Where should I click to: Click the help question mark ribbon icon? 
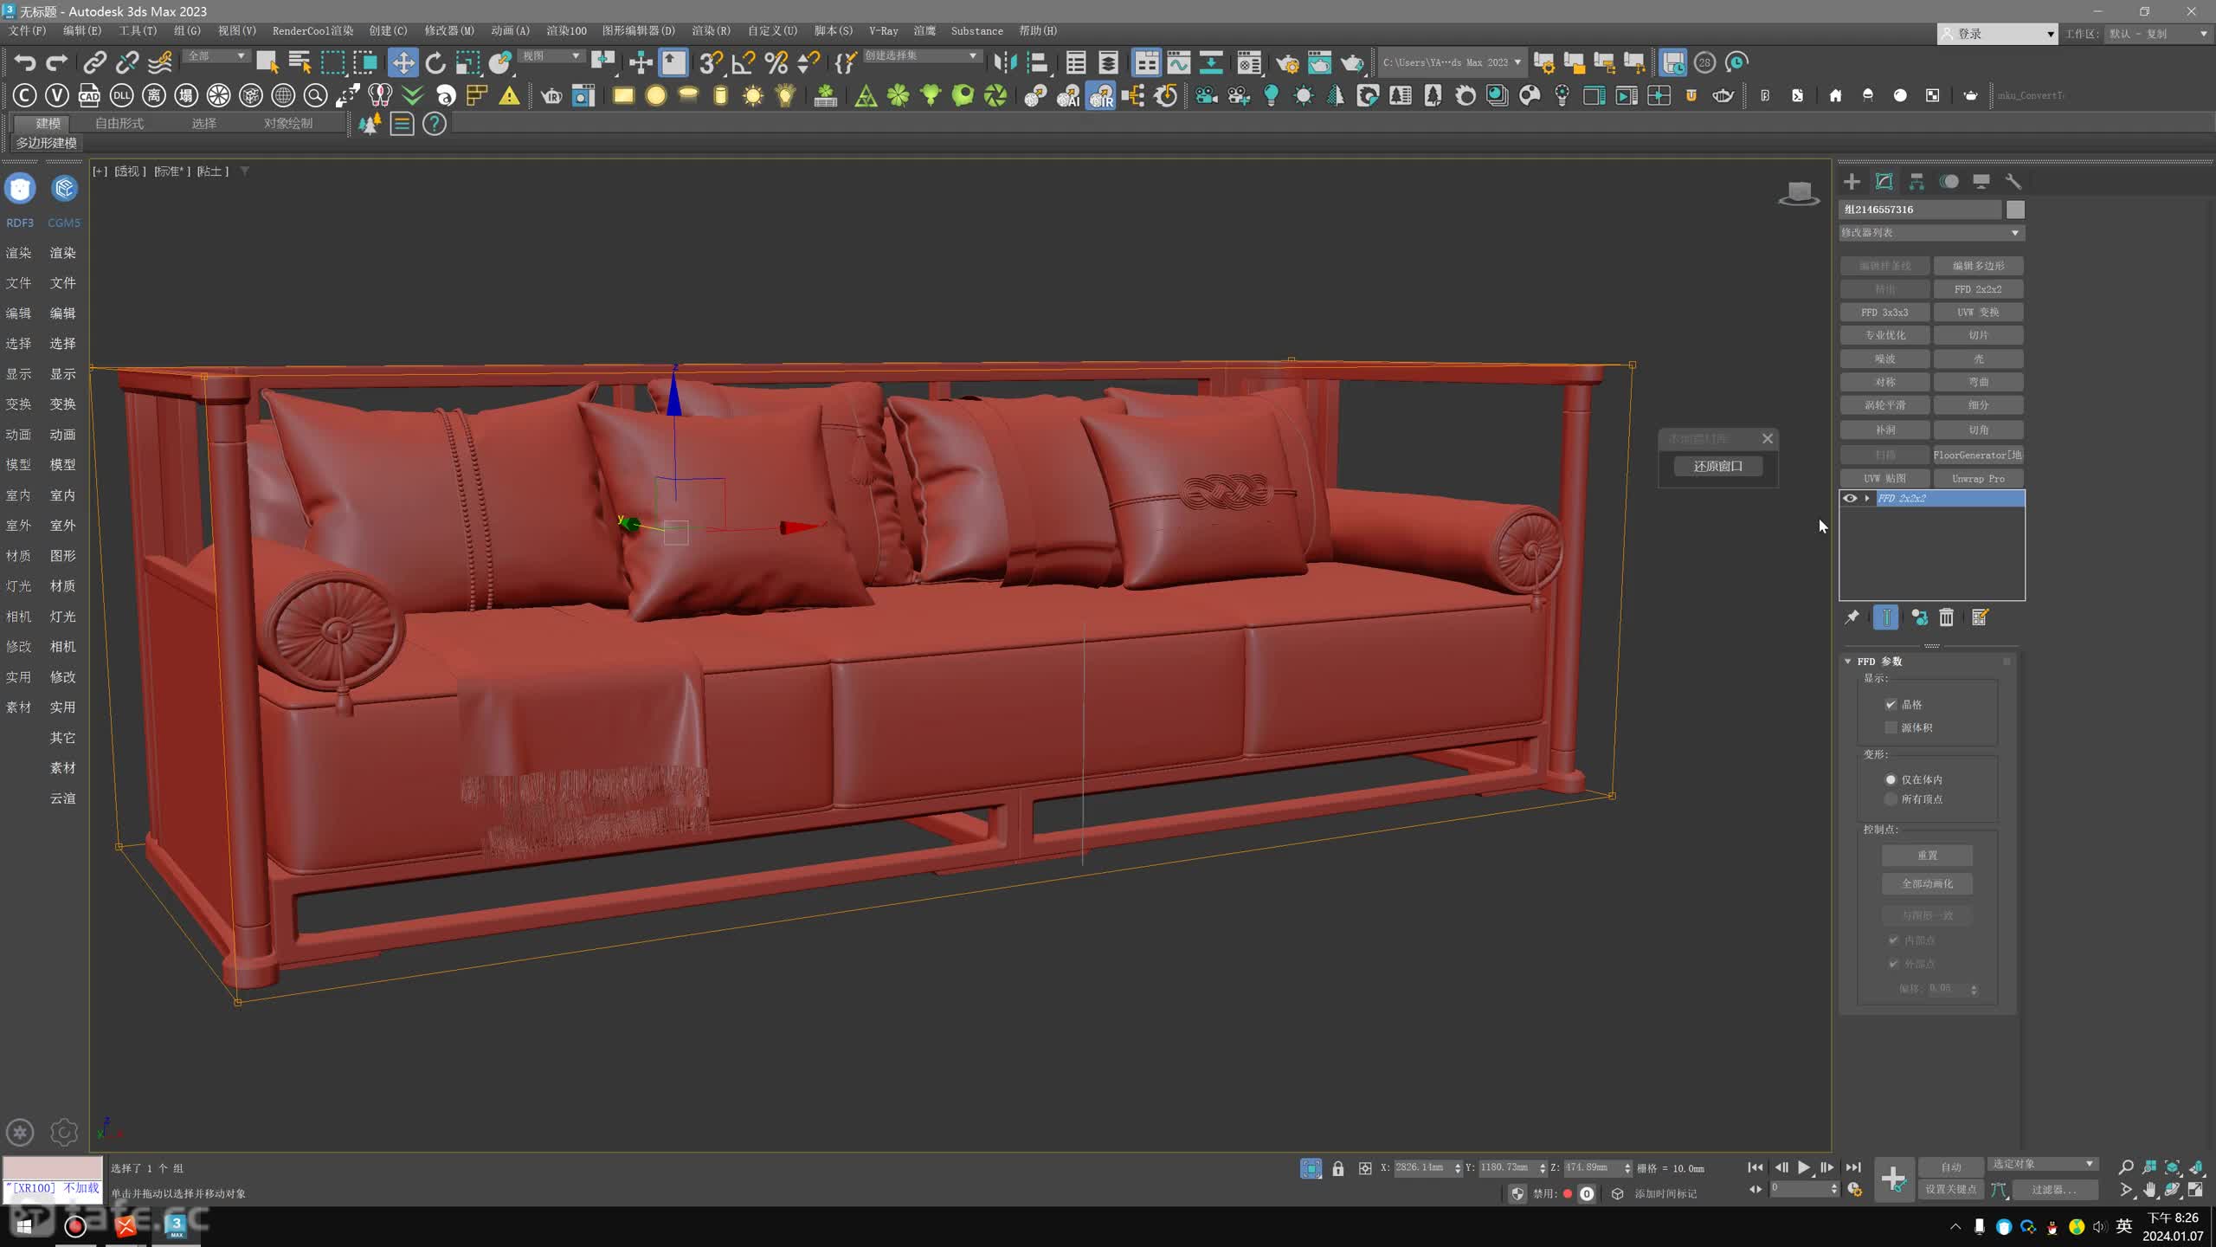(435, 124)
